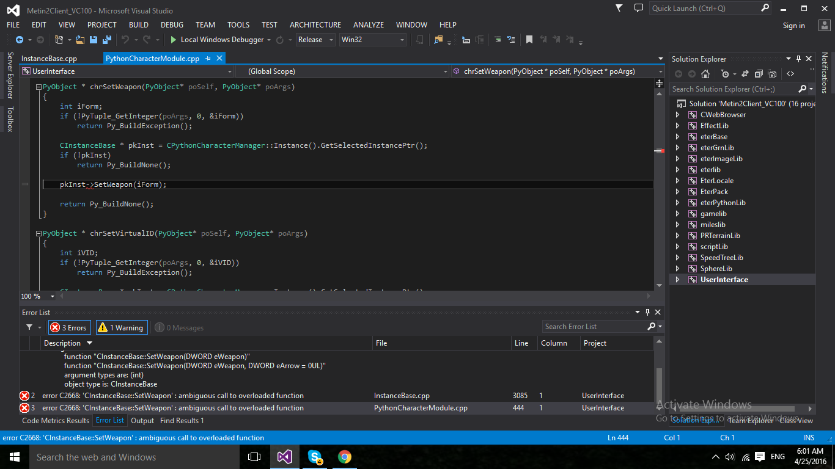This screenshot has width=835, height=469.
Task: Select the gamelib project in Solution Explorer
Action: pos(713,214)
